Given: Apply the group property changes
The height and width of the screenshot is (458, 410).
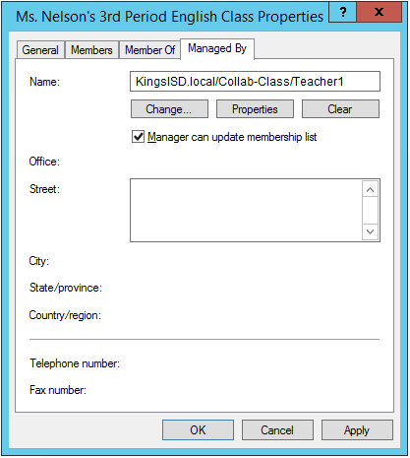Looking at the screenshot, I should pyautogui.click(x=357, y=430).
